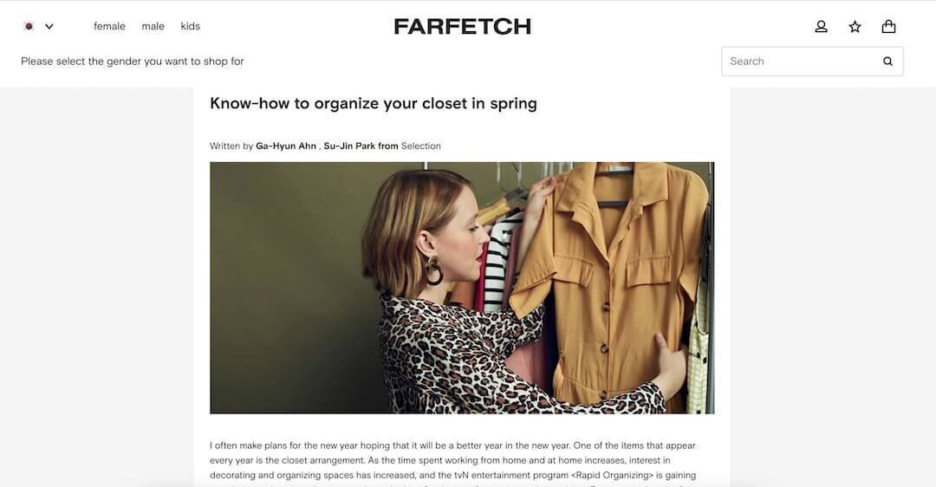
Task: Open the Selection category link
Action: [x=421, y=146]
